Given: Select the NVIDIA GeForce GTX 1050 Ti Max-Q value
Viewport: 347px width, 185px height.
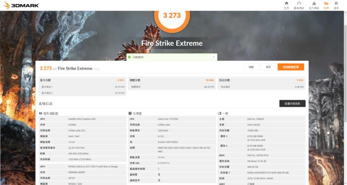Looking at the screenshot, I should pyautogui.click(x=93, y=167).
